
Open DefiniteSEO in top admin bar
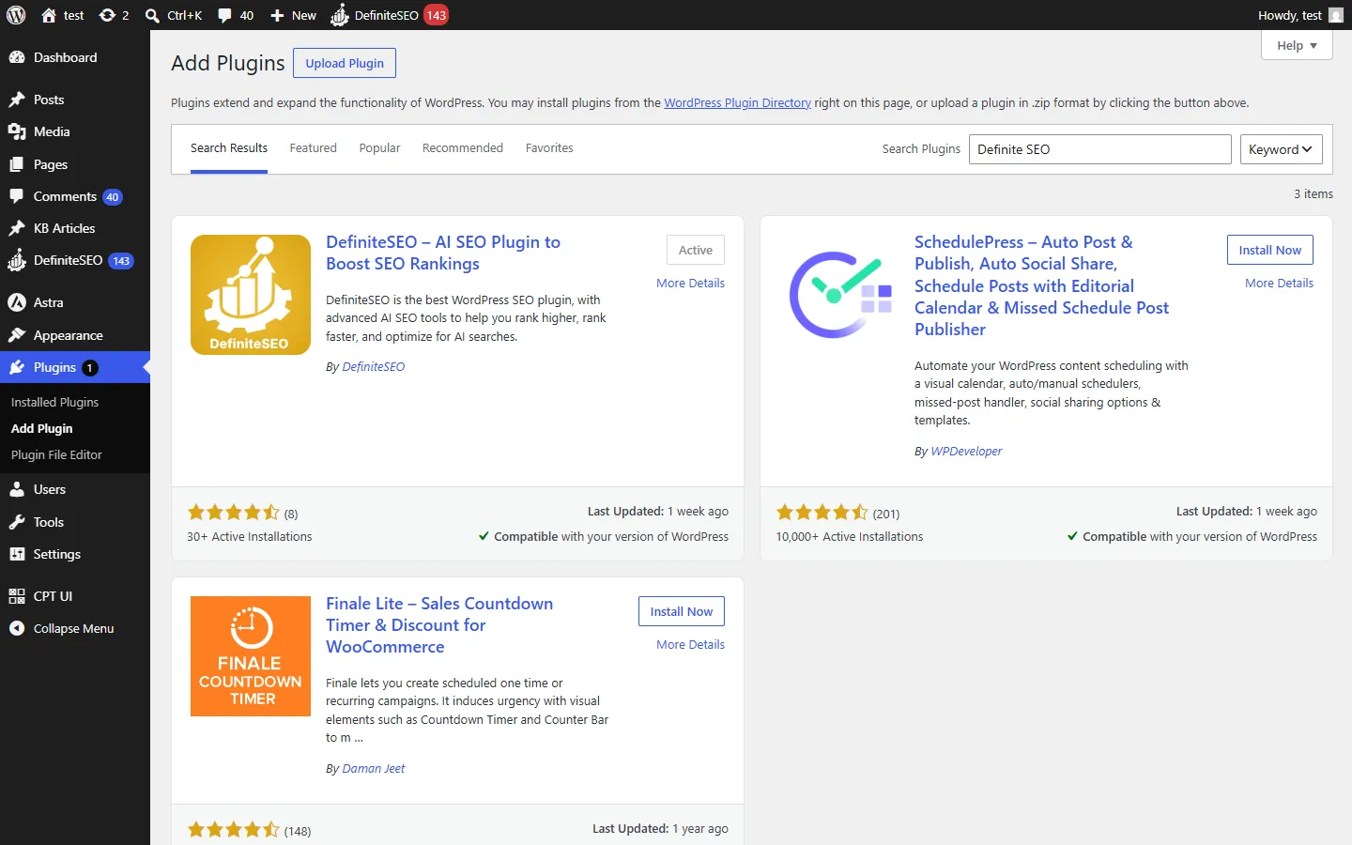click(x=389, y=15)
